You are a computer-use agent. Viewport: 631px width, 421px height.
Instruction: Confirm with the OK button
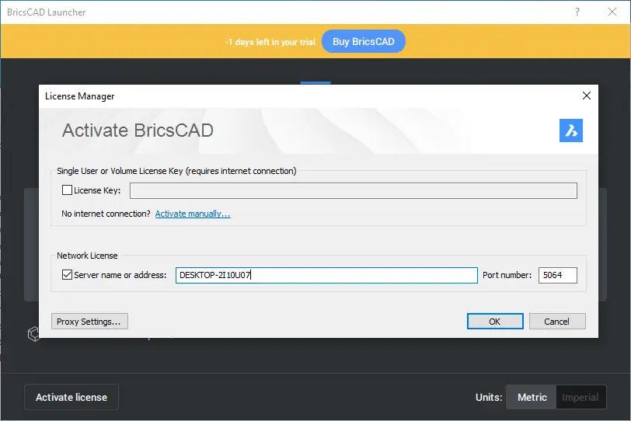coord(495,322)
